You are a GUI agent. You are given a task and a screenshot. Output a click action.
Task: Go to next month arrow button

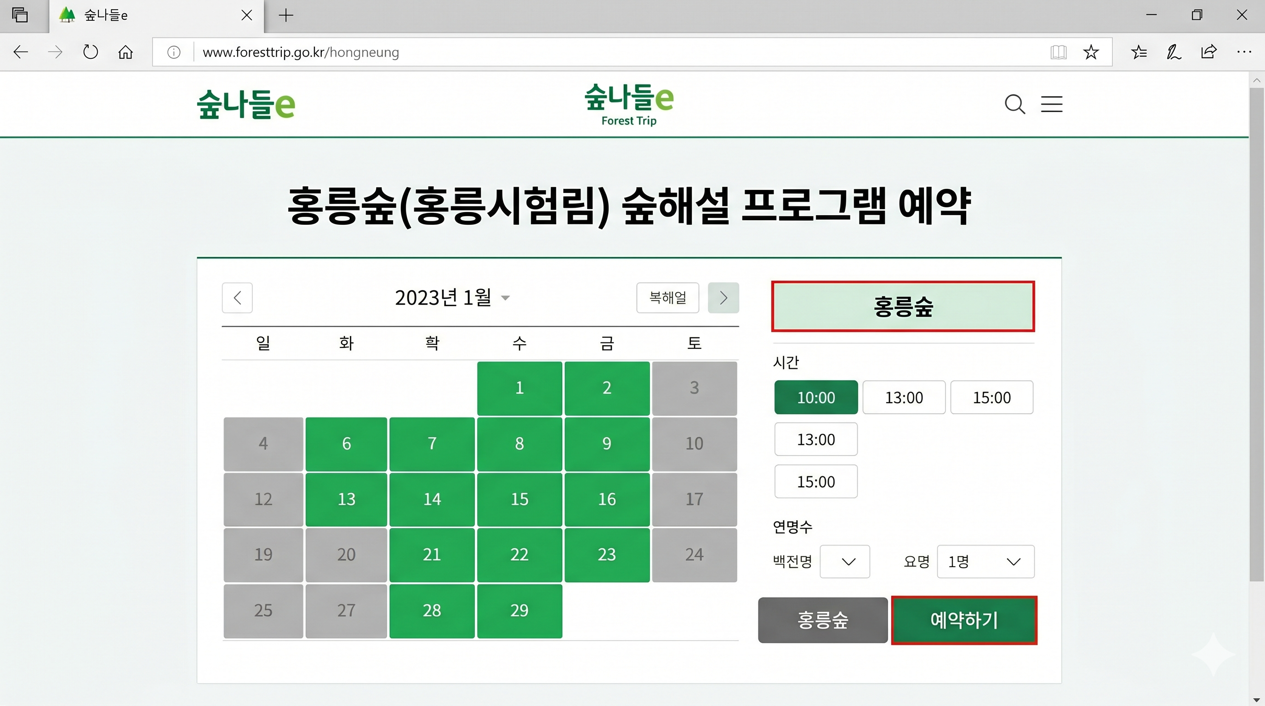click(x=723, y=297)
